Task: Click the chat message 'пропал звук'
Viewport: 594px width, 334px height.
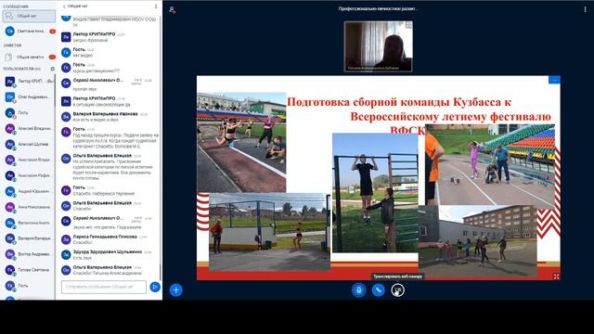Action: [84, 89]
